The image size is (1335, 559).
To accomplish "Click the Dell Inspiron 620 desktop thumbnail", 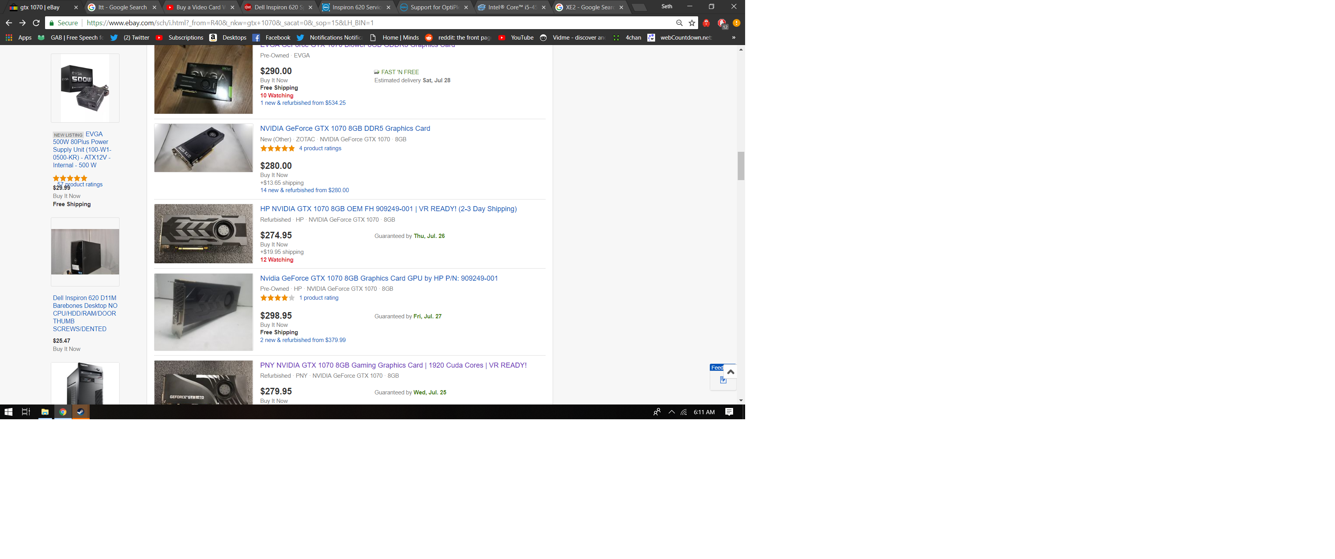I will pyautogui.click(x=85, y=252).
